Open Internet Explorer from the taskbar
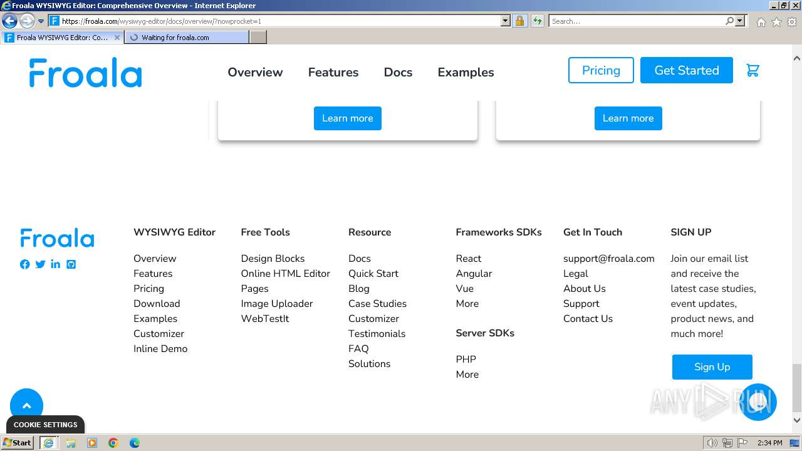802x451 pixels. (x=48, y=443)
